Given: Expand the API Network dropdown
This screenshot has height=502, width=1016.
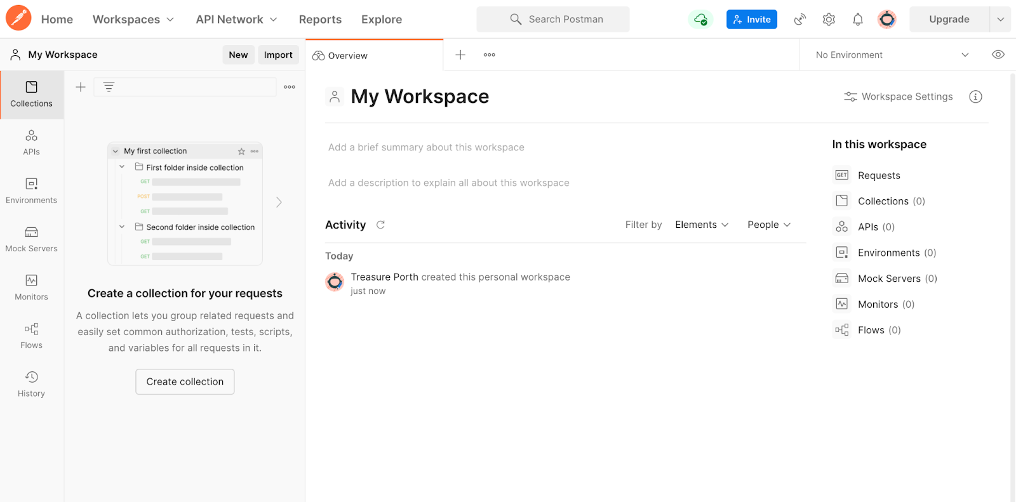Looking at the screenshot, I should click(x=237, y=19).
